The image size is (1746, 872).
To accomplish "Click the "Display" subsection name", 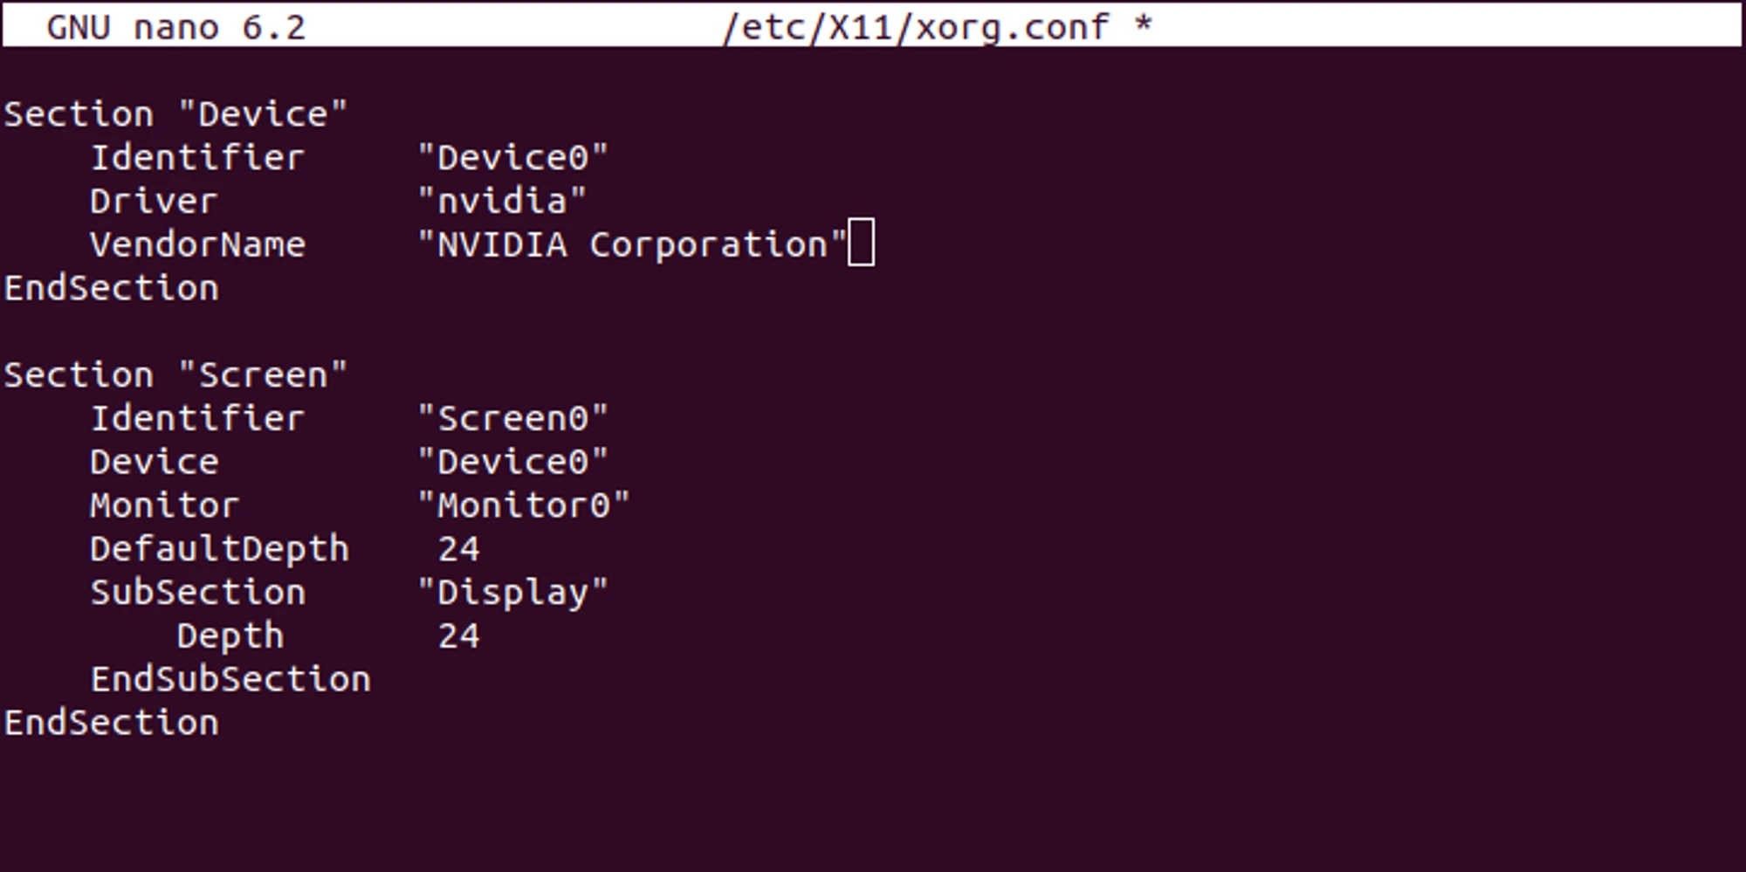I will (512, 594).
